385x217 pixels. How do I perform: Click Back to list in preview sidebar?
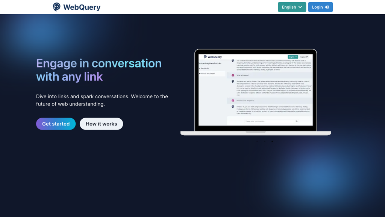click(205, 68)
